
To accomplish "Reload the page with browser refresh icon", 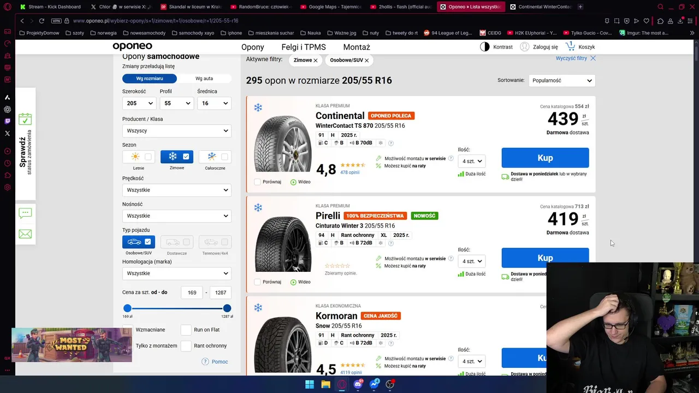I will point(41,21).
